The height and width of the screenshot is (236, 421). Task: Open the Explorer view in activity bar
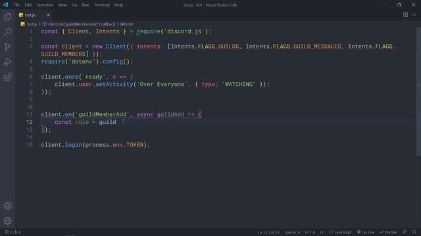7,17
